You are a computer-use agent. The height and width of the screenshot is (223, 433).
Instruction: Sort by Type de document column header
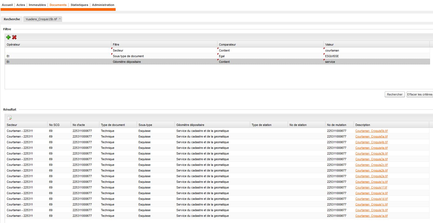point(118,125)
